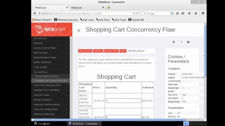225x126 pixels.
Task: Open Kali Linux bookmark
Action: point(87,20)
